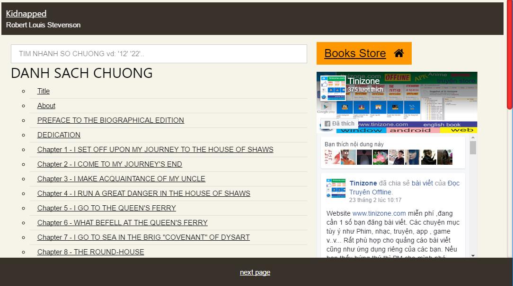The image size is (513, 286).
Task: Click the Tinizone author name in the post
Action: [363, 183]
